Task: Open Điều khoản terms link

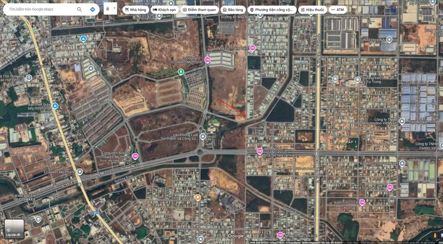Action: 367,243
